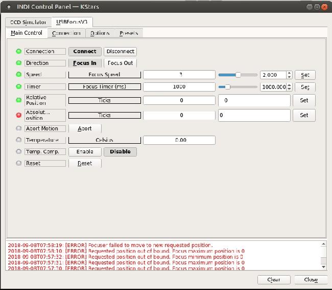Click the window menu icon in title bar

click(x=9, y=7)
